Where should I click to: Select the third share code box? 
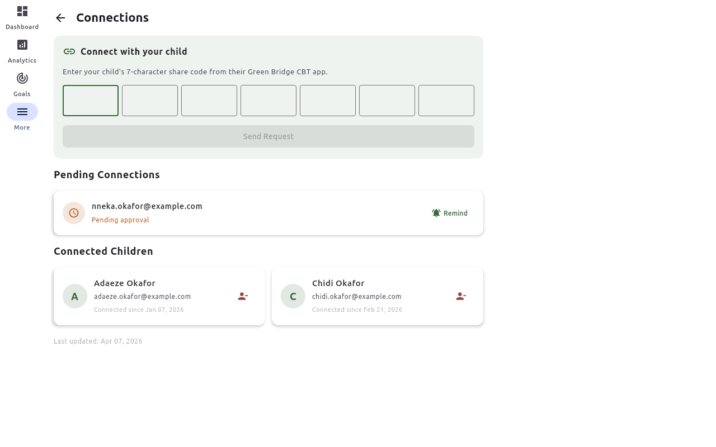tap(209, 101)
